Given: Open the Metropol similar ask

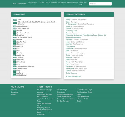Looking at the screenshot, I should (20, 46).
